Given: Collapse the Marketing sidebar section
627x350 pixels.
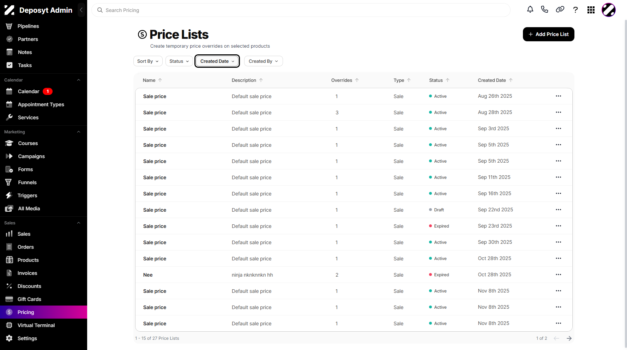Looking at the screenshot, I should pyautogui.click(x=79, y=132).
